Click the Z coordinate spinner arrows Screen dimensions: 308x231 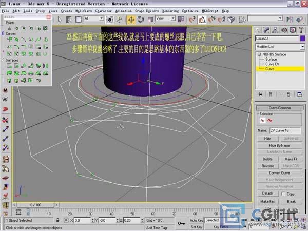[x=142, y=220]
